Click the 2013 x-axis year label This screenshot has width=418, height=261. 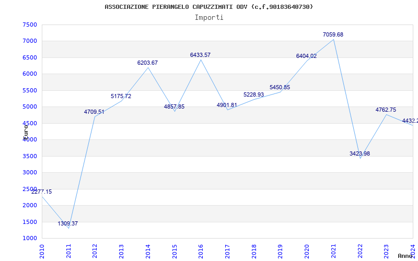click(121, 252)
